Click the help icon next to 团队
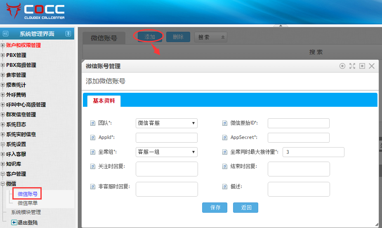The width and height of the screenshot is (382, 228). tap(93, 123)
